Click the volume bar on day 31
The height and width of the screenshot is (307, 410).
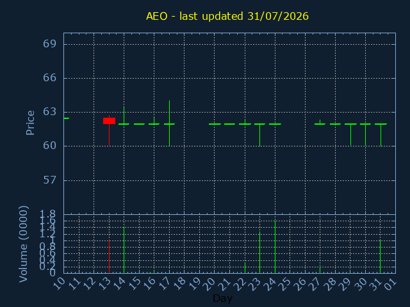(x=380, y=256)
